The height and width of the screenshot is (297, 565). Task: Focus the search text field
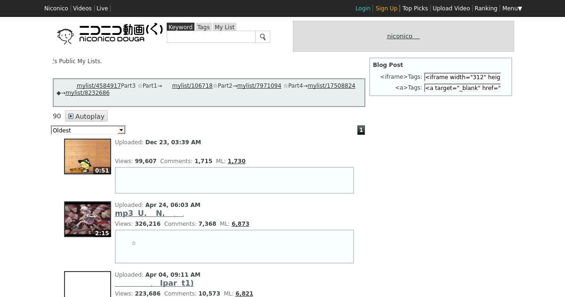click(x=211, y=37)
